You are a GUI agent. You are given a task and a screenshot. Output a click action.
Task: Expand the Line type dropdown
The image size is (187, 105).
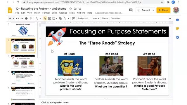click(x=68, y=18)
